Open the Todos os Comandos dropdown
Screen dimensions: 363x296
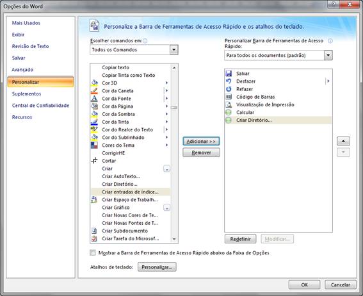click(174, 49)
